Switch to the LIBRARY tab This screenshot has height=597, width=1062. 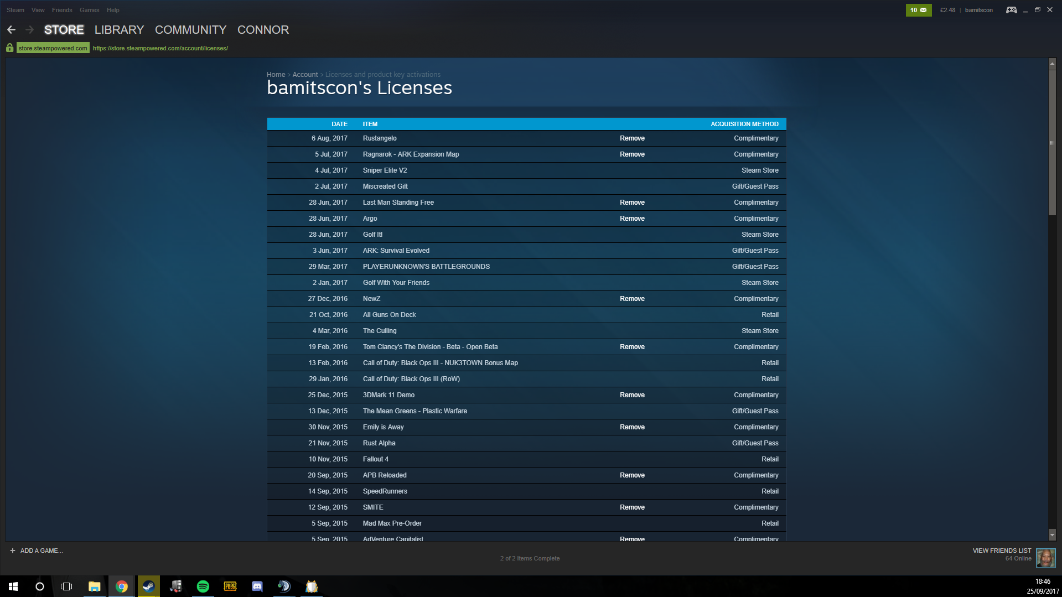tap(119, 30)
